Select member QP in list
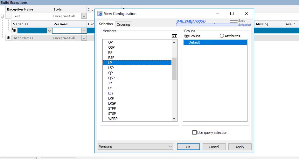 (110, 73)
